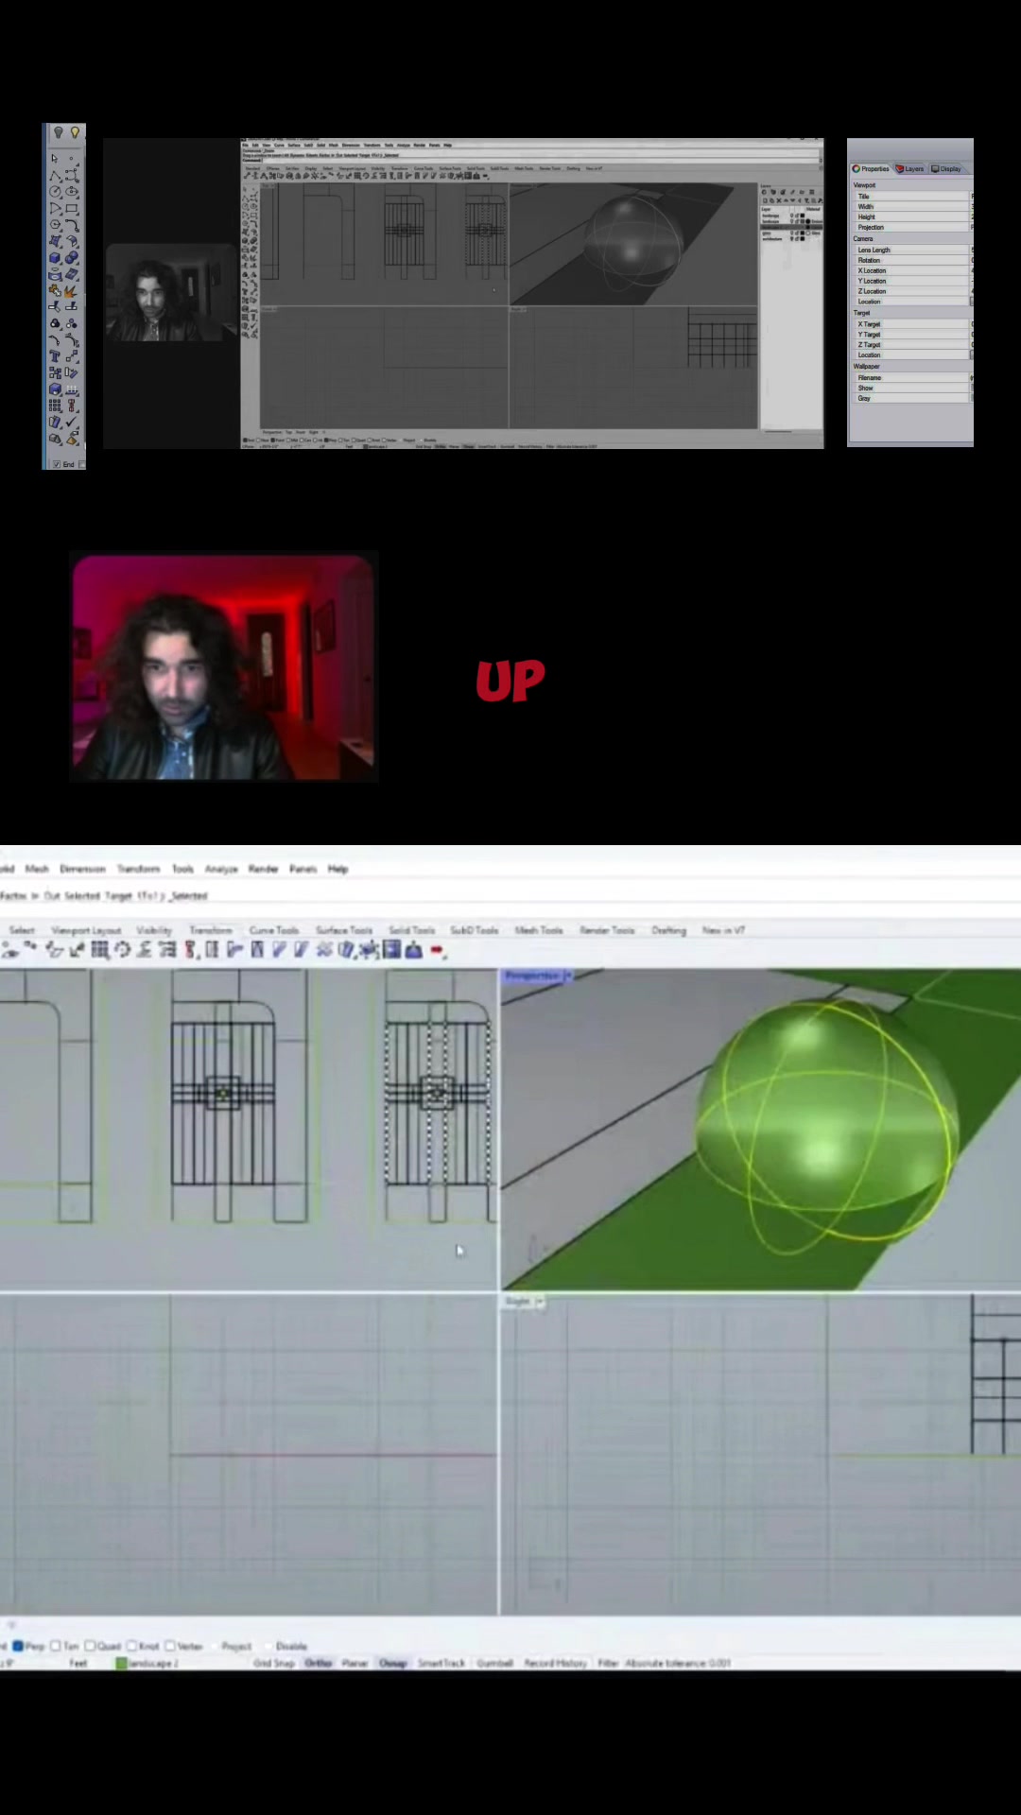
Task: Toggle Gumball in the status bar
Action: tap(494, 1663)
